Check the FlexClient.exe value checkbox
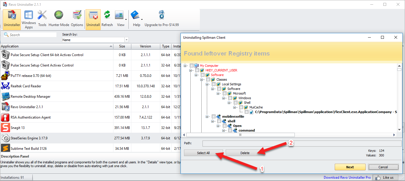Viewport: 405px width, 181px height. point(246,112)
